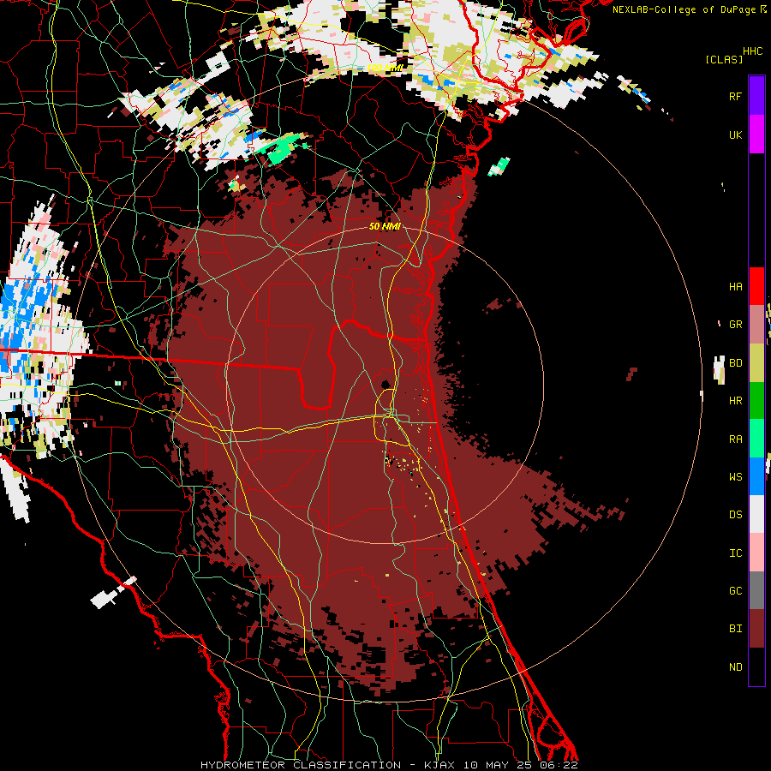Click the KJAX station identifier in caption
771x771 pixels.
coord(439,765)
